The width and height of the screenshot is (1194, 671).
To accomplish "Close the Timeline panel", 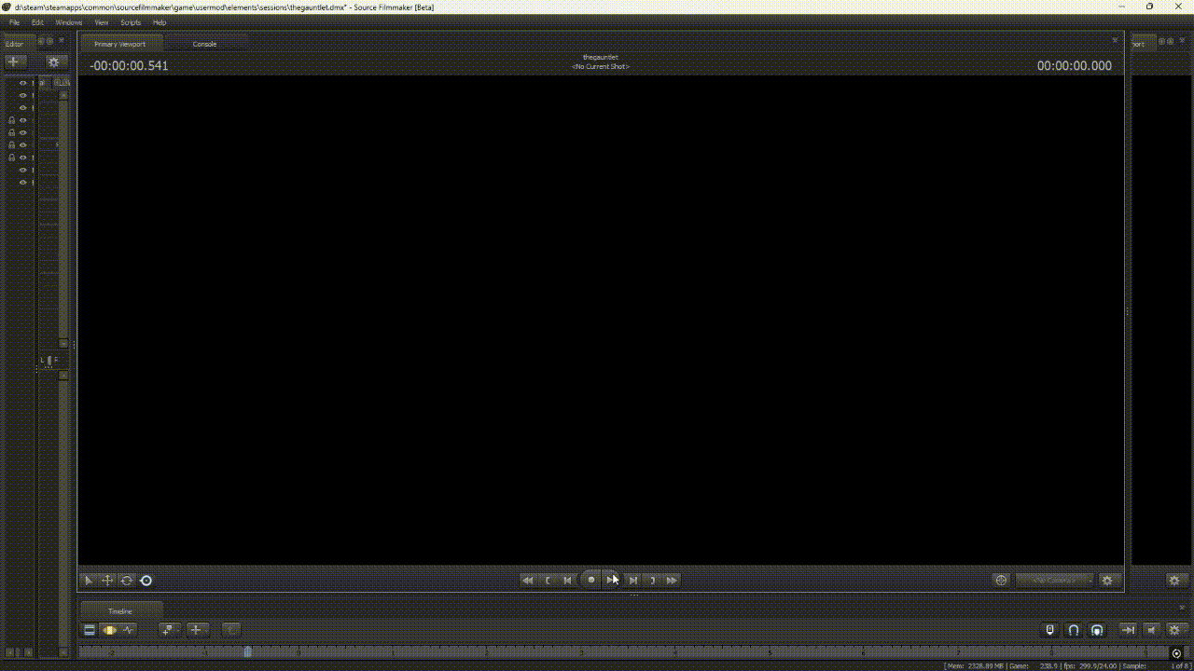I will tap(1184, 607).
